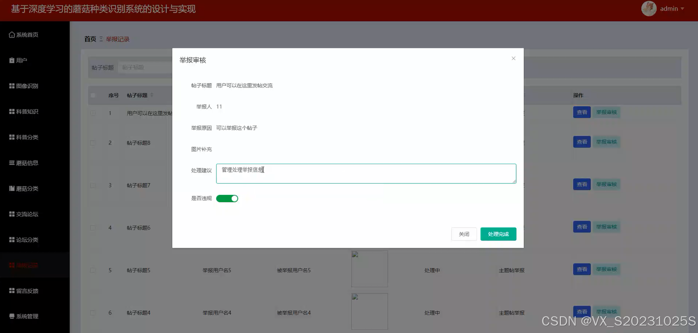698x333 pixels.
Task: Select the 用户 sidebar icon
Action: pos(12,60)
